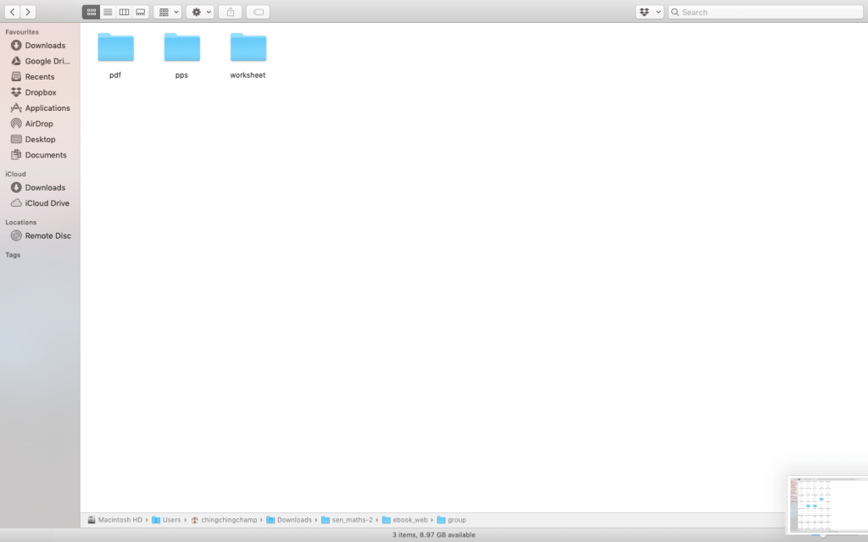Open AirDrop in the sidebar

click(40, 124)
